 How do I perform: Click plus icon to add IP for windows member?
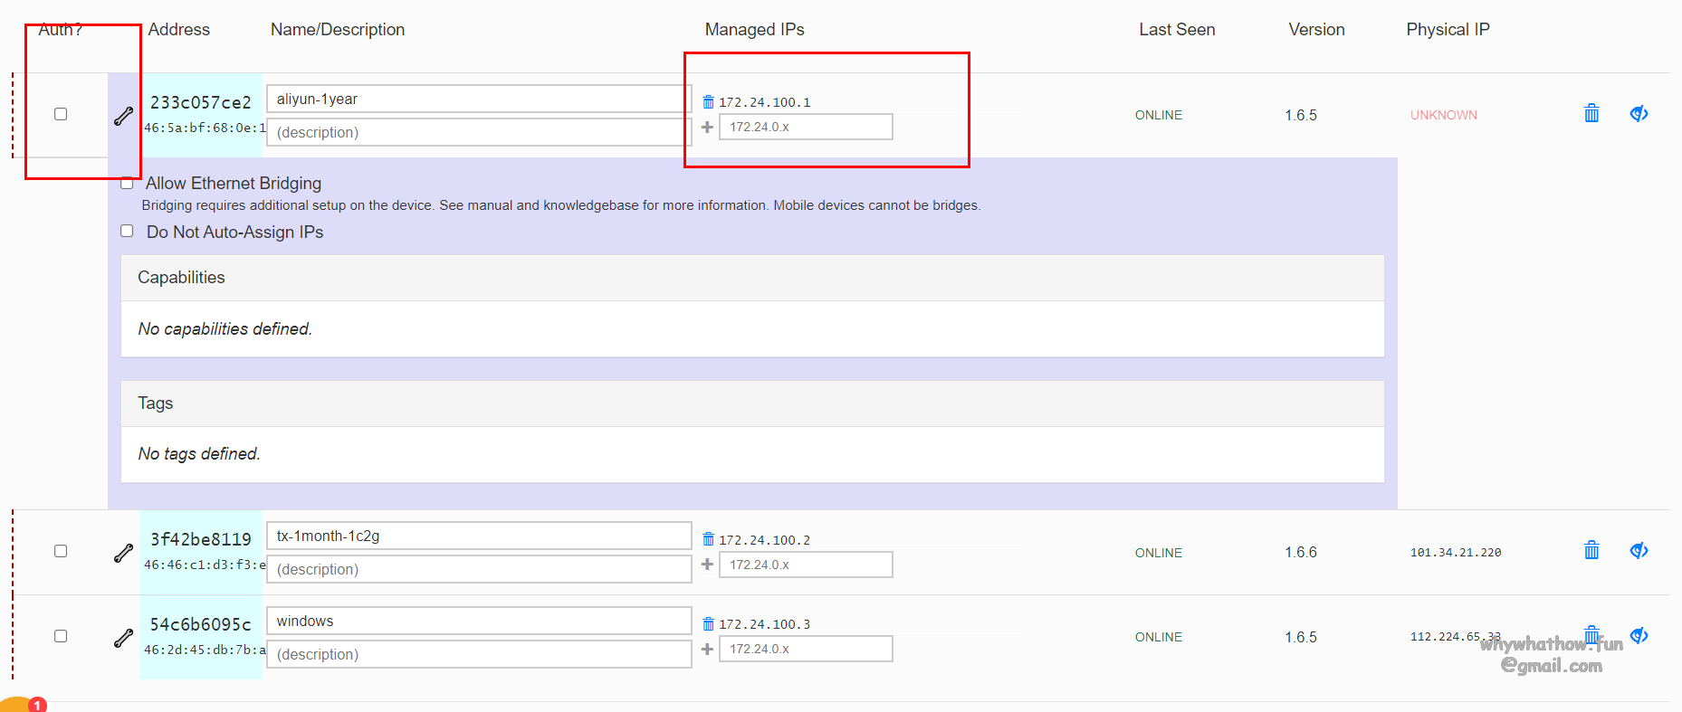pyautogui.click(x=707, y=650)
